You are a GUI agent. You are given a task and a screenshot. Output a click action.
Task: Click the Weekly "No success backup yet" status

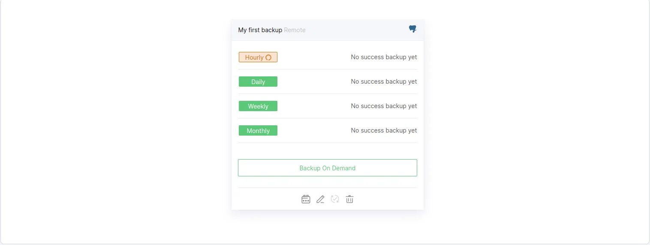point(384,106)
